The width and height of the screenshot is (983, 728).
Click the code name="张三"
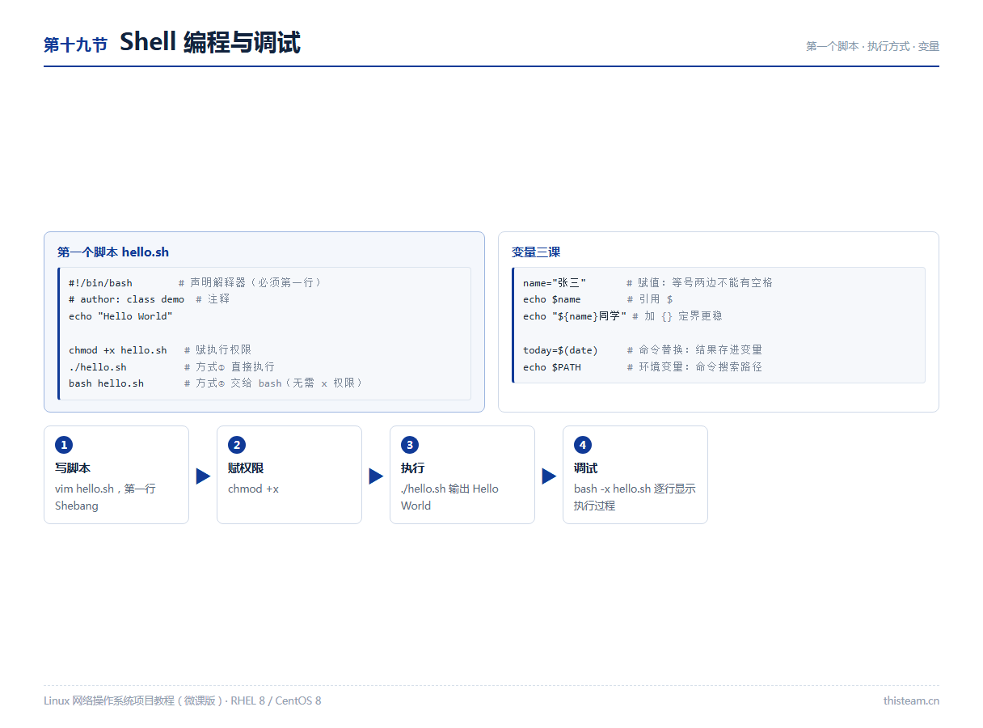(555, 282)
